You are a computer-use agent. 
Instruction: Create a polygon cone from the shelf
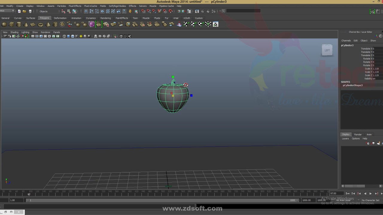click(x=26, y=24)
